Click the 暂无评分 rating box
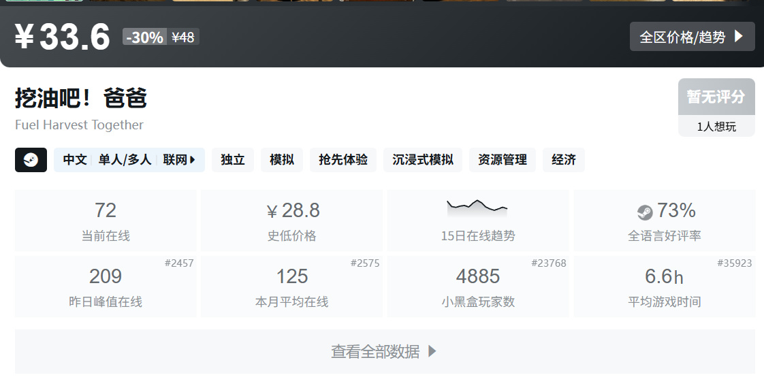The image size is (764, 392). 716,97
